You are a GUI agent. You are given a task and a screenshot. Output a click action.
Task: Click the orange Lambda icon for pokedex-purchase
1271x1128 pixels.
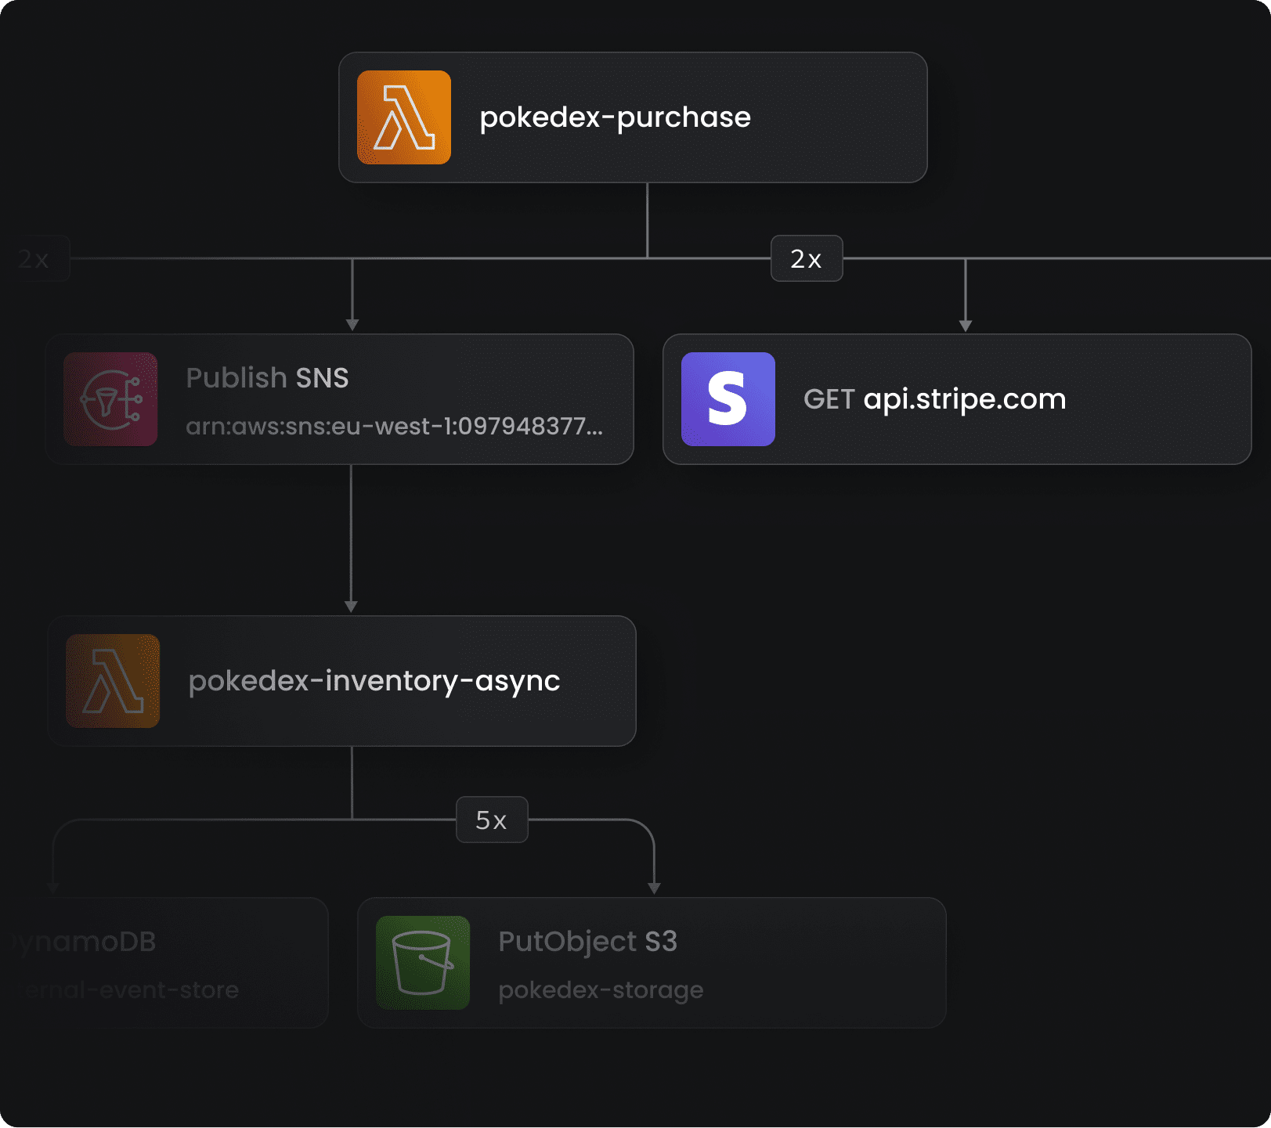403,117
